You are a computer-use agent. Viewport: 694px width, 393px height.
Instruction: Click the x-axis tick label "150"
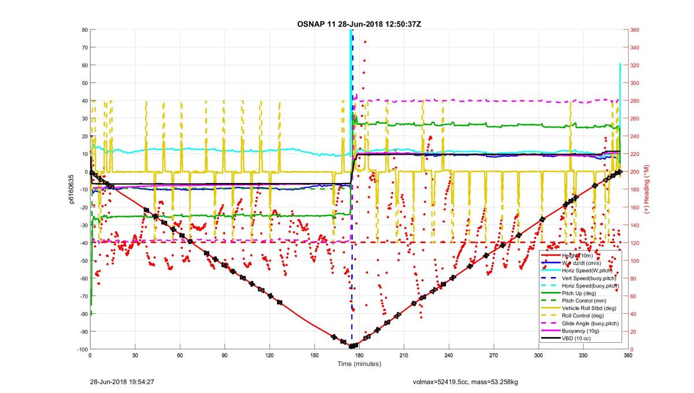[x=314, y=355]
